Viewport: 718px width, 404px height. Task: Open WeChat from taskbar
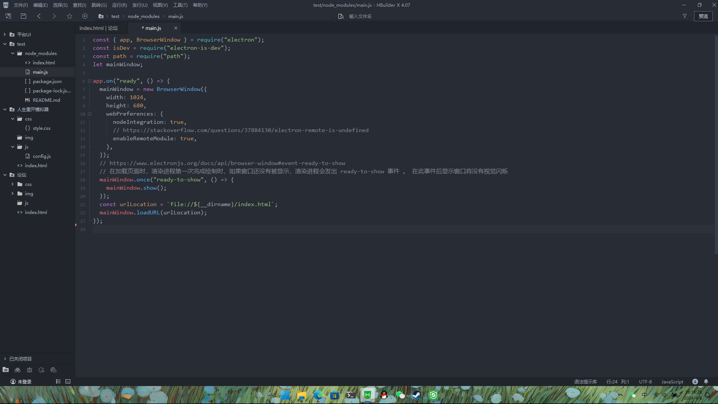click(x=400, y=395)
